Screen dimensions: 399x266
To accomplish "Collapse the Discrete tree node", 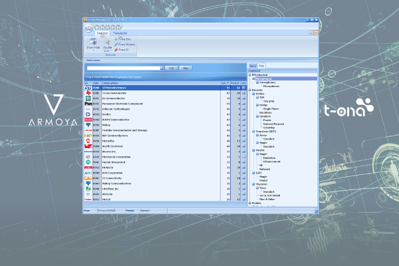I will (x=249, y=90).
